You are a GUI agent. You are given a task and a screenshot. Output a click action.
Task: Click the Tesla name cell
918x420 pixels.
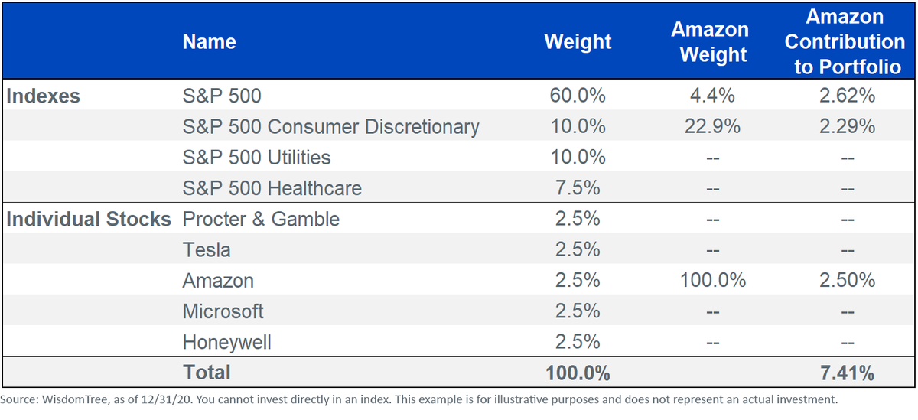(x=207, y=249)
